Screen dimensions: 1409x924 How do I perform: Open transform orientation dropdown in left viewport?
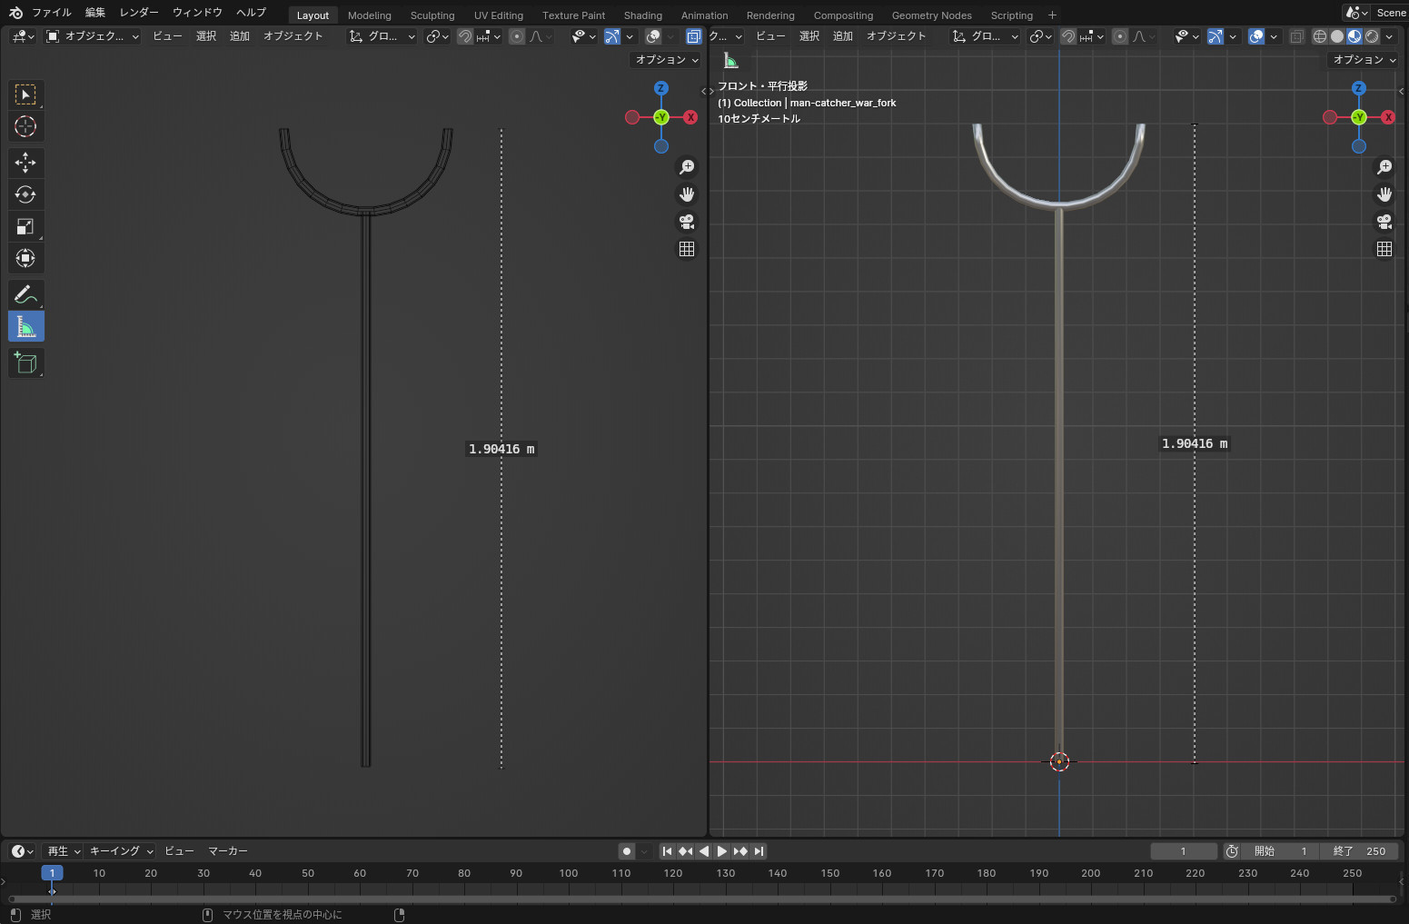(382, 36)
